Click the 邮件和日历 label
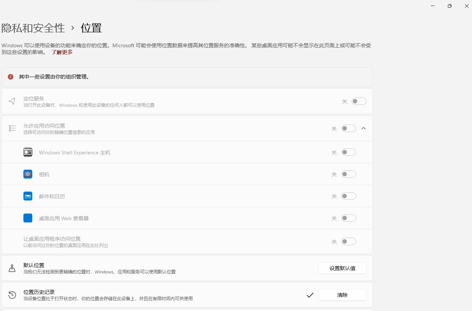472x311 pixels. (52, 196)
